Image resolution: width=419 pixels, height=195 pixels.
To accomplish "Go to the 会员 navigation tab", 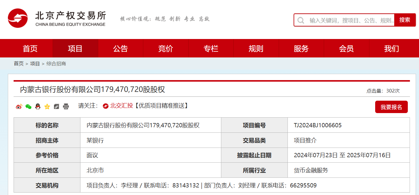I will (x=346, y=48).
